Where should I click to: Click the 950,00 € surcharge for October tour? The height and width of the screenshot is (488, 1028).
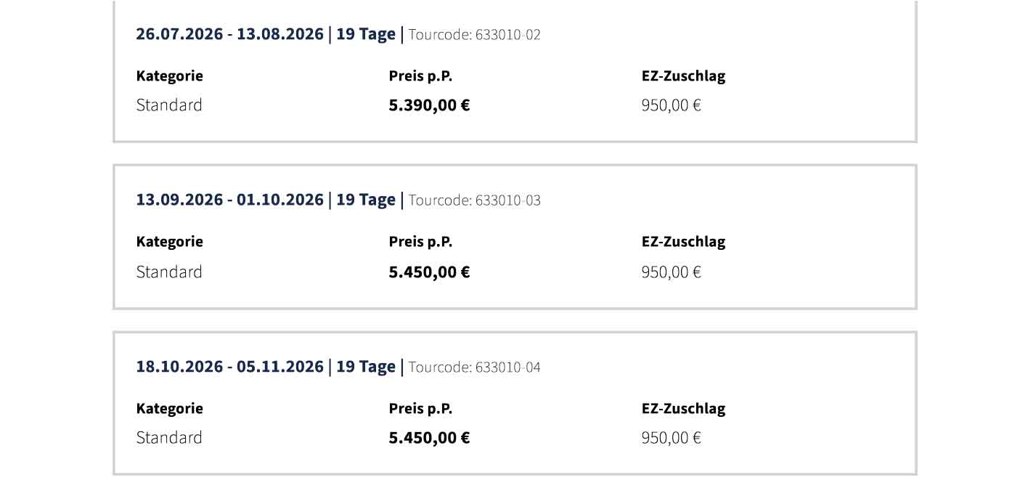(671, 438)
